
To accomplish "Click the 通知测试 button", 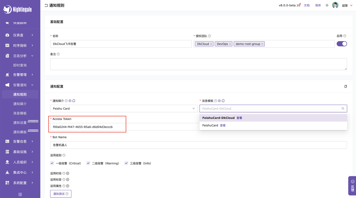I will click(61, 194).
